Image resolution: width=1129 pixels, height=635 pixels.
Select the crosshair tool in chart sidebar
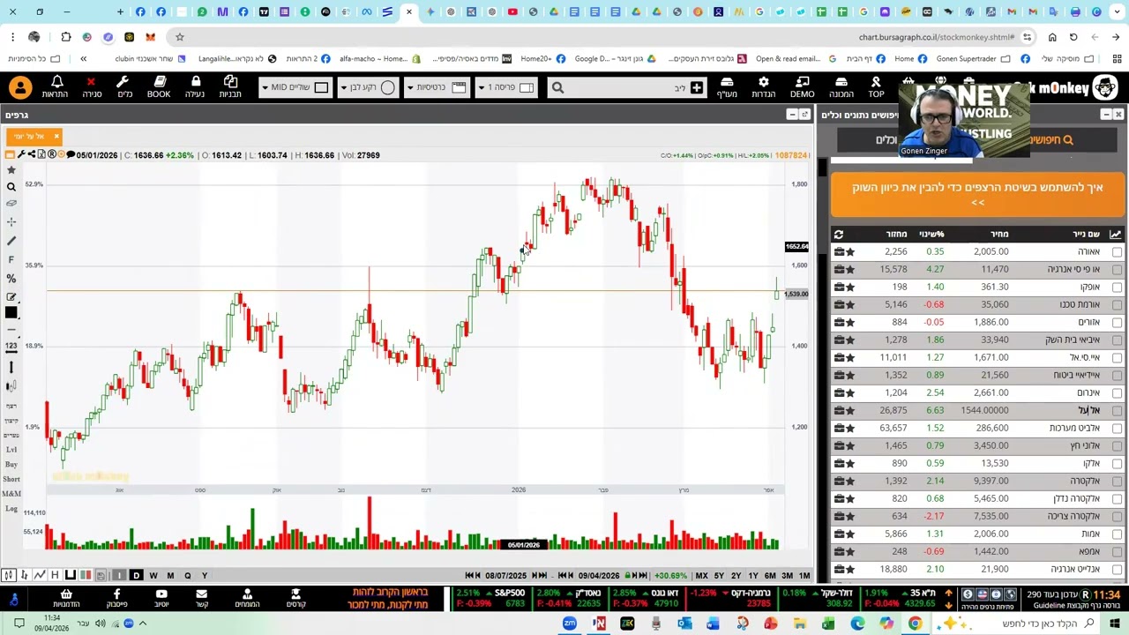pos(11,222)
